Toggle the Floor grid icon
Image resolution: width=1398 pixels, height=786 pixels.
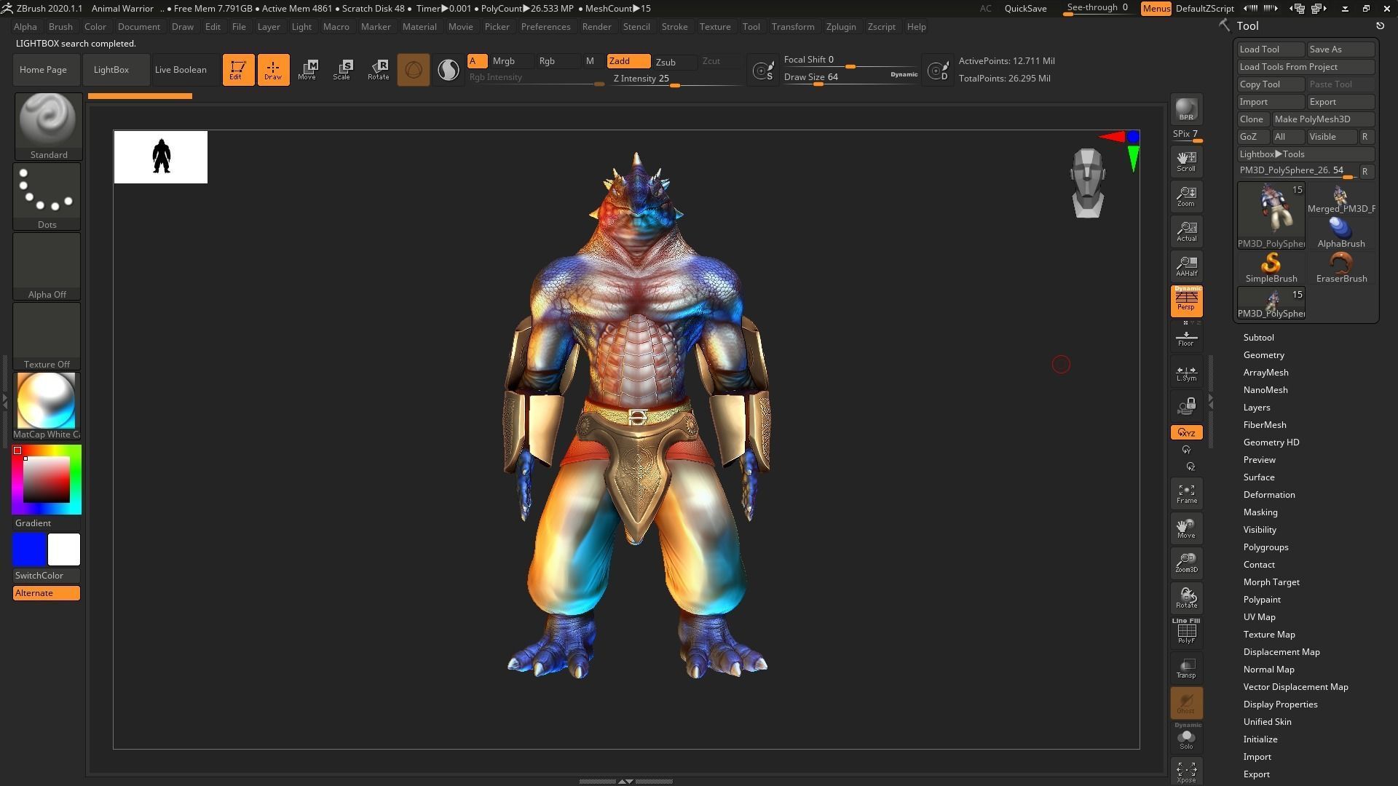click(1186, 338)
